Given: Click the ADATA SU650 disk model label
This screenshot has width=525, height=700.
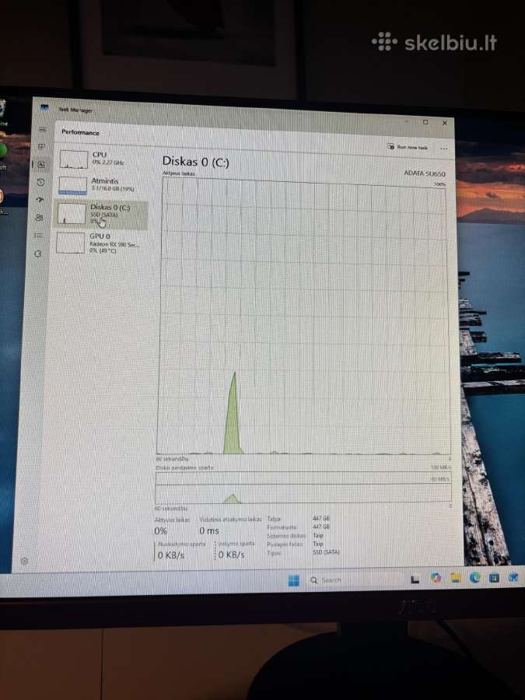Looking at the screenshot, I should 425,173.
